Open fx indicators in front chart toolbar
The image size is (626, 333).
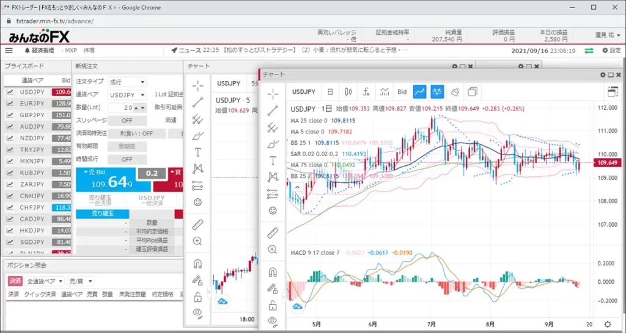point(366,92)
